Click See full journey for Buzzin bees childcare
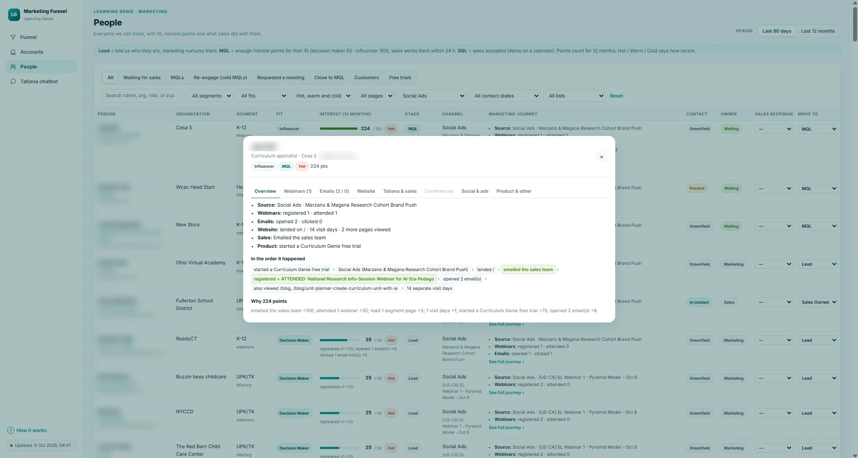 [506, 392]
